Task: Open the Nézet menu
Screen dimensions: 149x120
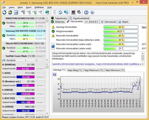Action: tap(20, 7)
